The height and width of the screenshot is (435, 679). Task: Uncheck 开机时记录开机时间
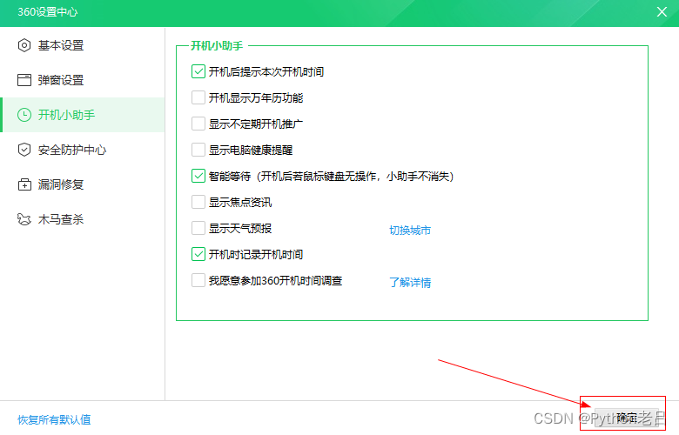198,255
